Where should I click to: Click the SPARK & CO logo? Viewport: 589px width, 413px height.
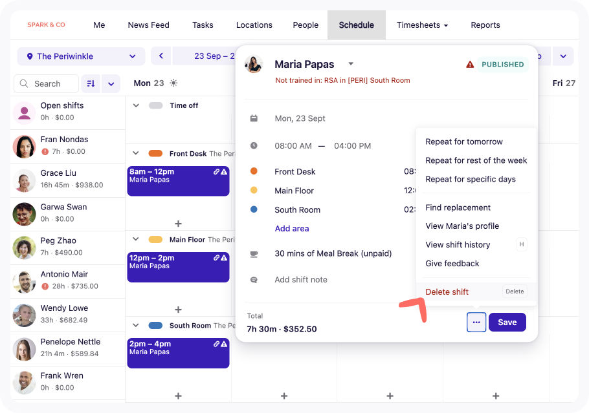coord(46,25)
